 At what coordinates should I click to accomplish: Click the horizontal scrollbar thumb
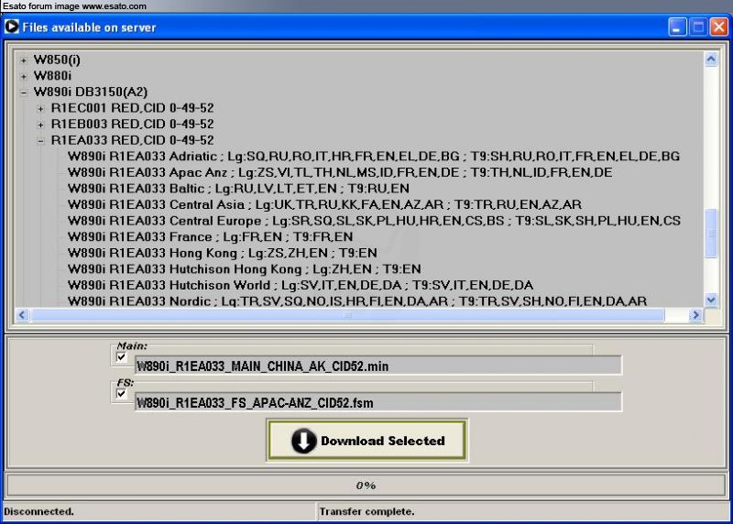pyautogui.click(x=348, y=315)
